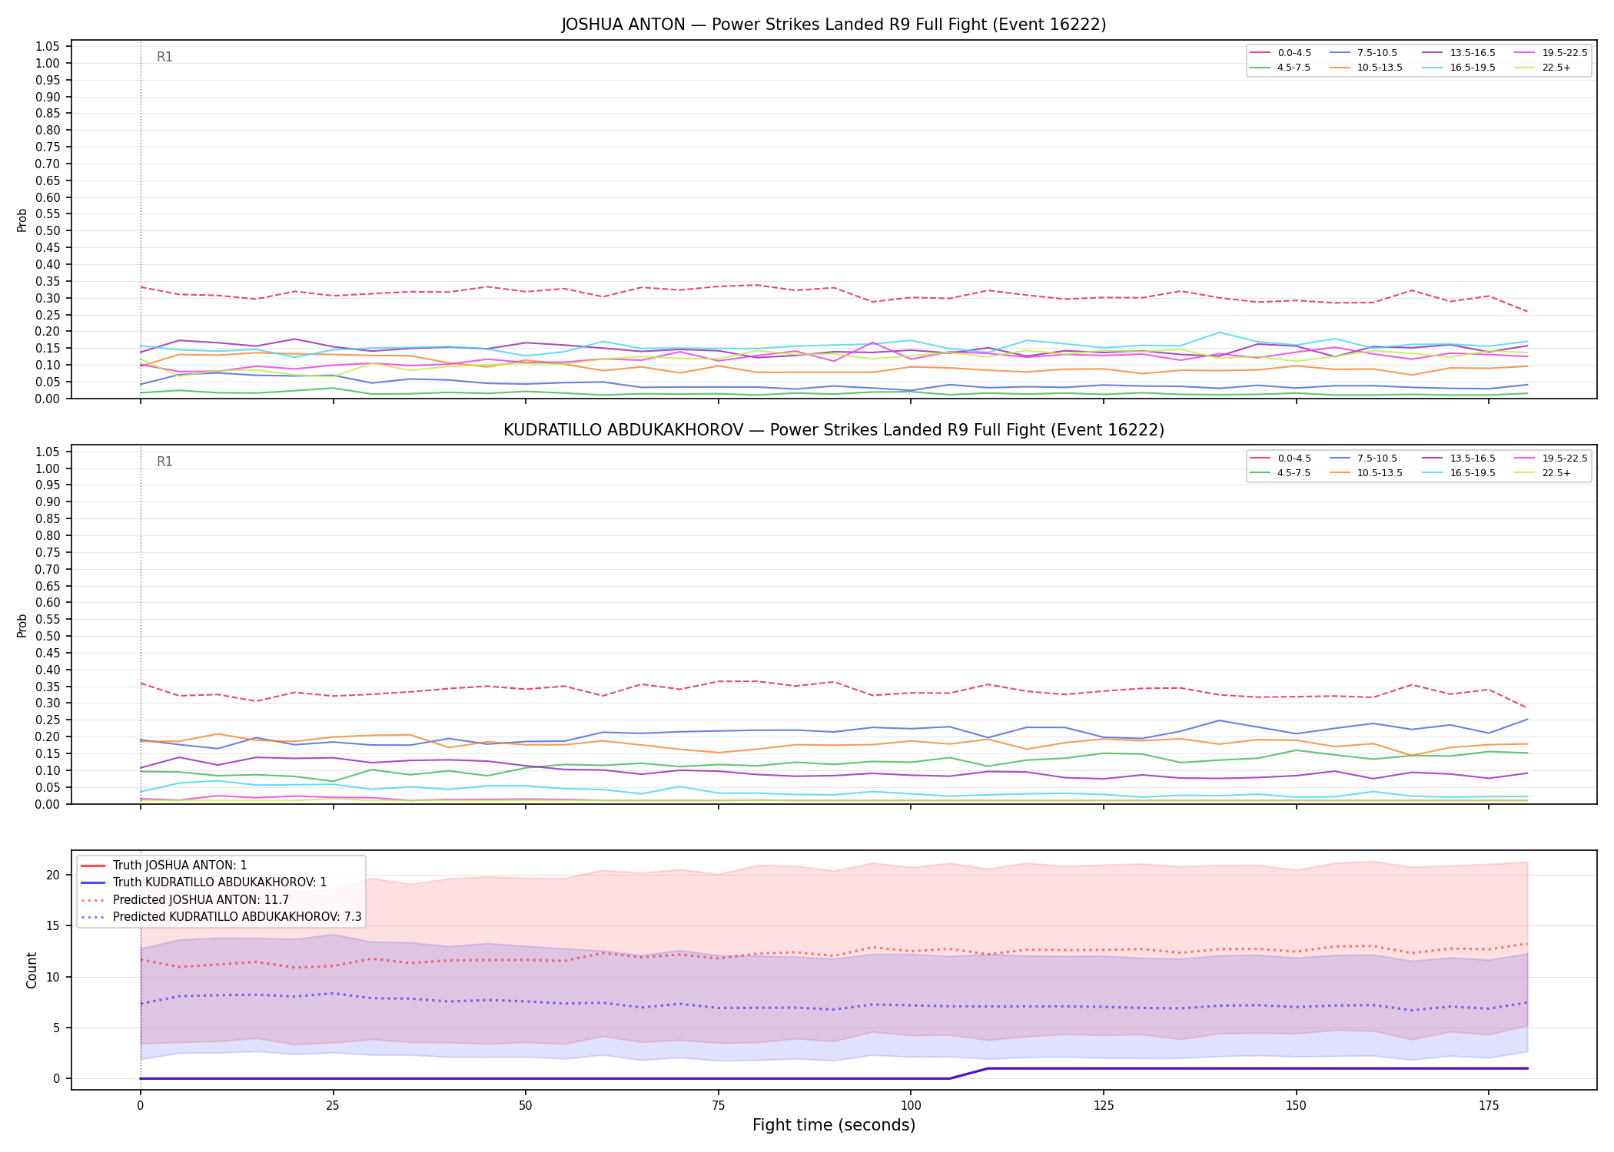Click the 0.0-4.5 legend entry in top chart
This screenshot has width=1614, height=1152.
[x=1280, y=53]
